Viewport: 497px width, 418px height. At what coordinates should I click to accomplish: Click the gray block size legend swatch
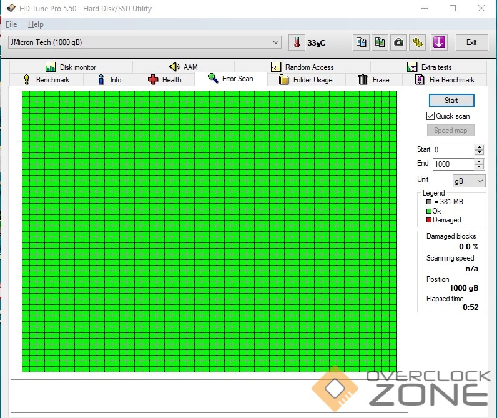[429, 202]
